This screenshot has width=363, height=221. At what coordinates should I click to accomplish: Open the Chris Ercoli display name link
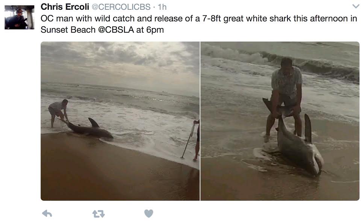click(65, 7)
